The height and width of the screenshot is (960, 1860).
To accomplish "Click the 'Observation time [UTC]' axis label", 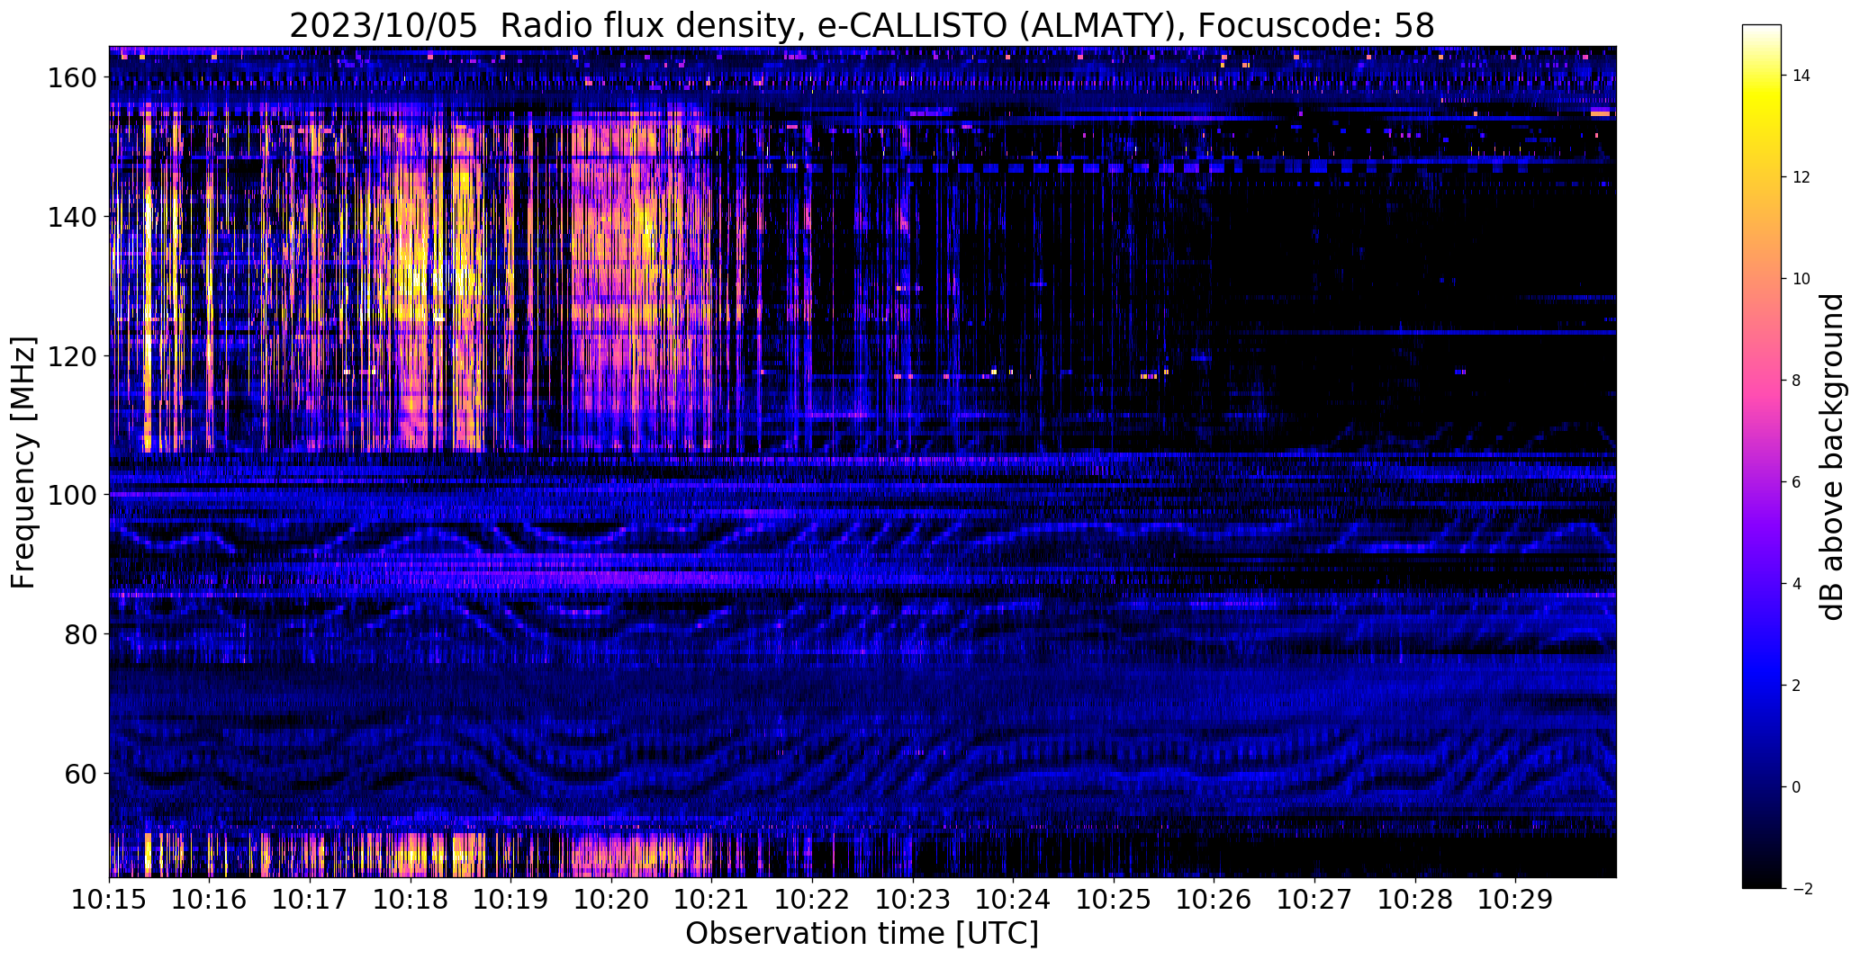I will [x=862, y=934].
